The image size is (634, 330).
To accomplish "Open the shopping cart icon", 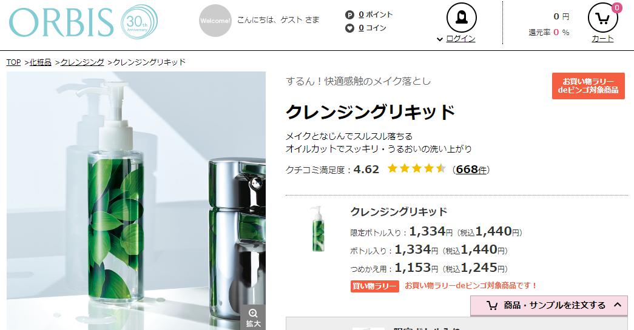I will click(602, 18).
